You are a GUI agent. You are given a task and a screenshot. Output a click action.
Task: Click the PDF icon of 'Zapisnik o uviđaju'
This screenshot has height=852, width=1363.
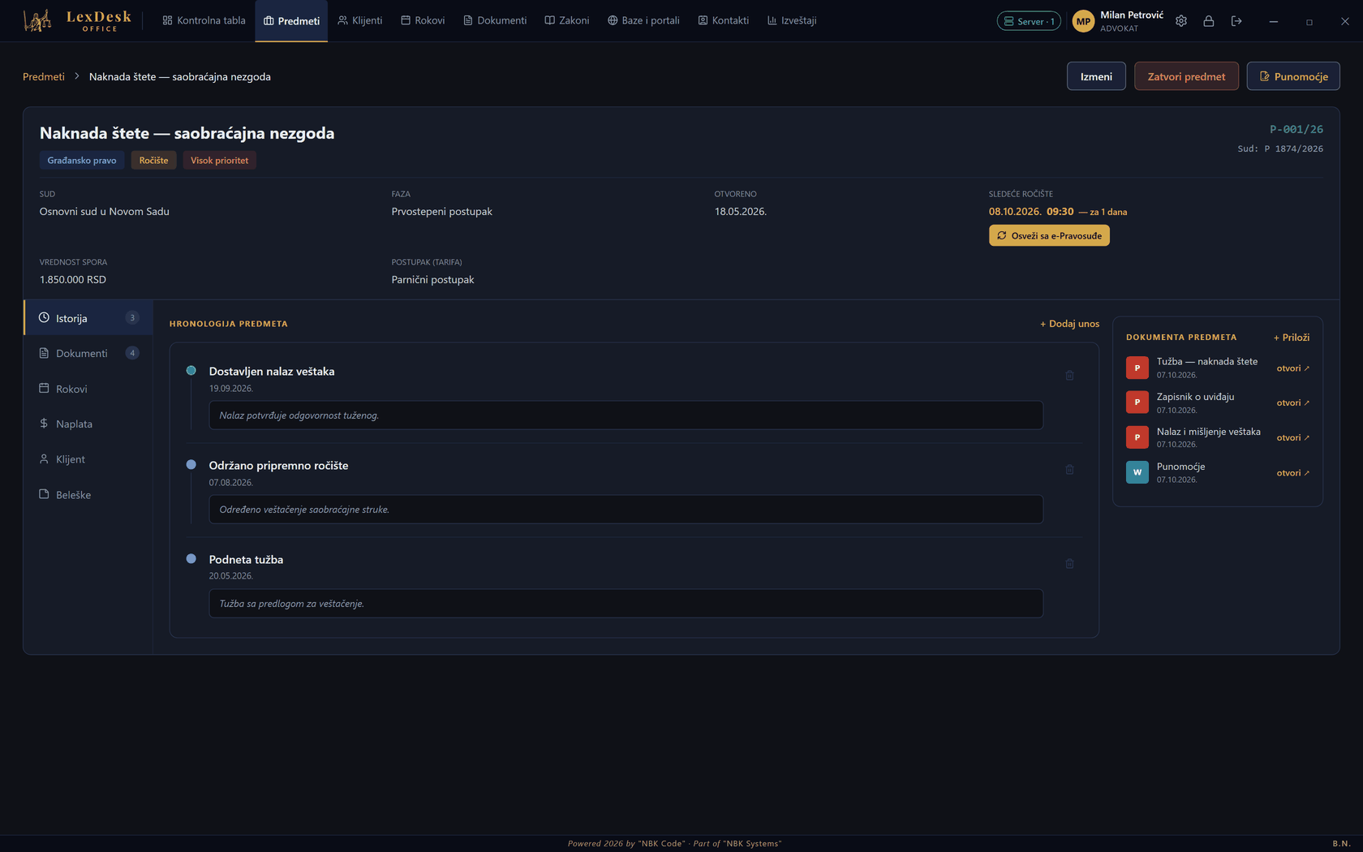coord(1137,402)
